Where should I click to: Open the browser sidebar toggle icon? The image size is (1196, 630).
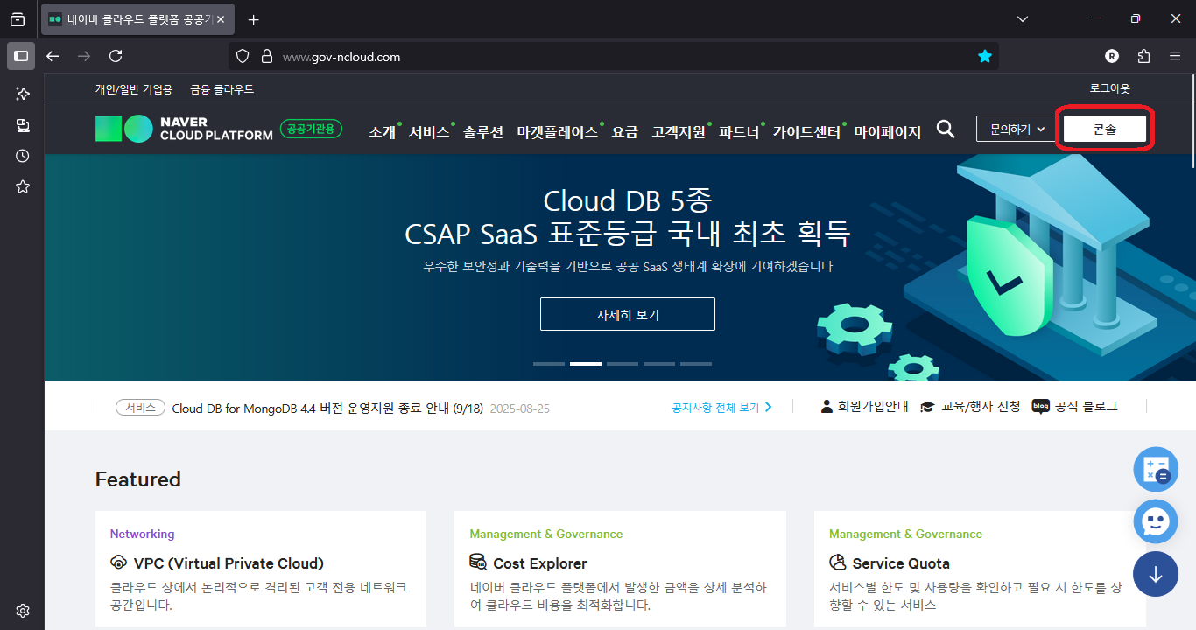point(22,57)
